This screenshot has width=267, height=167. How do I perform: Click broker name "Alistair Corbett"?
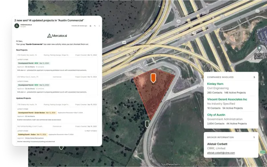(x=217, y=144)
